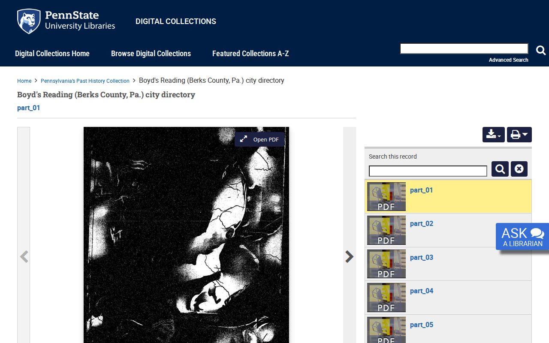549x343 pixels.
Task: Click the Home breadcrumb link
Action: (24, 81)
